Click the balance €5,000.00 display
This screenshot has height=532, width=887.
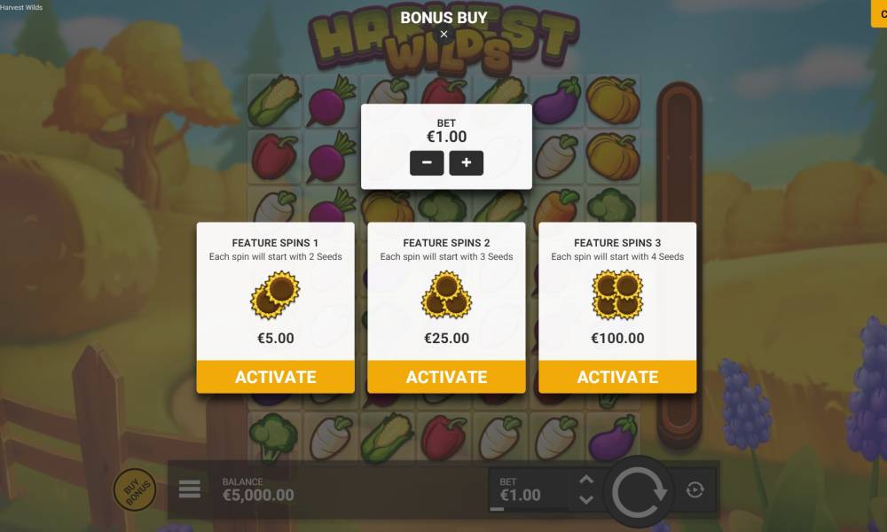[258, 490]
